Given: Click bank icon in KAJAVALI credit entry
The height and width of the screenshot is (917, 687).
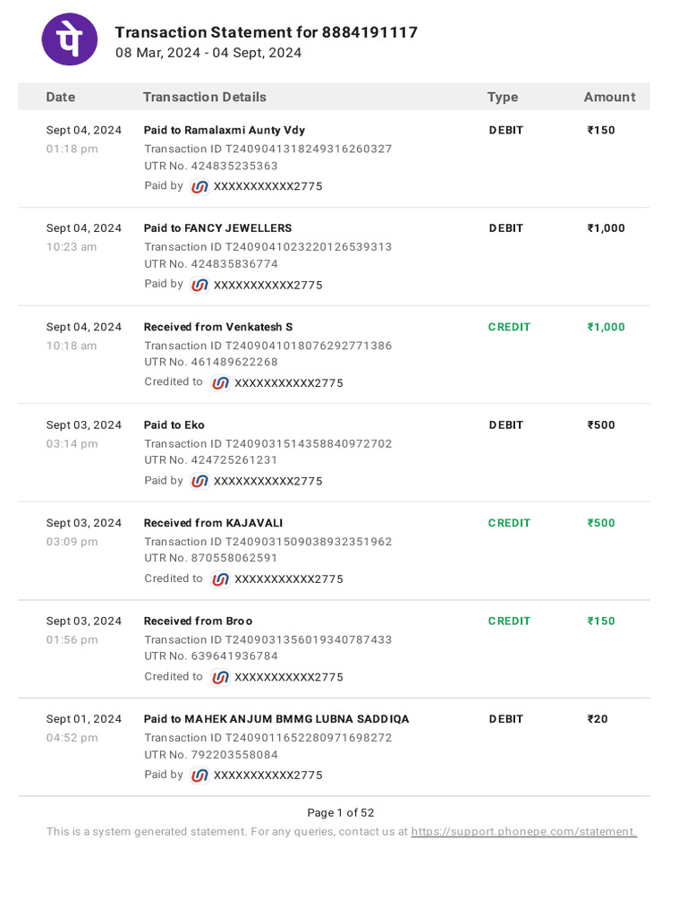Looking at the screenshot, I should coord(221,579).
